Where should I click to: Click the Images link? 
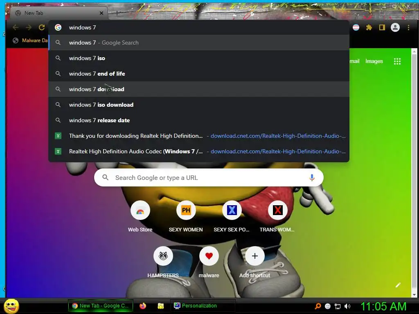374,61
